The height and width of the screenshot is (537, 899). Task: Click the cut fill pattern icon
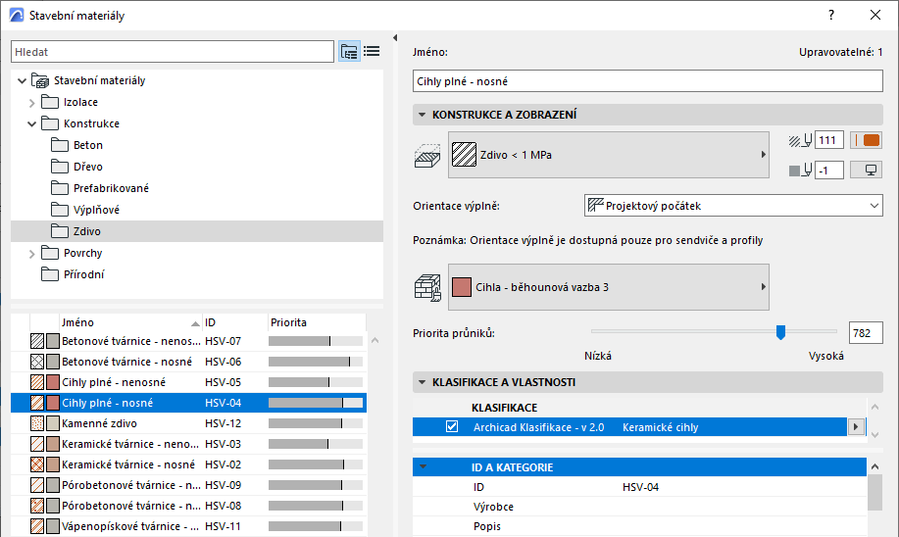(x=427, y=155)
